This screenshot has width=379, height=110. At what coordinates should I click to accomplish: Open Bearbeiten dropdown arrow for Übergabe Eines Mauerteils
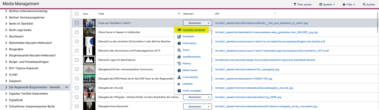(209, 107)
